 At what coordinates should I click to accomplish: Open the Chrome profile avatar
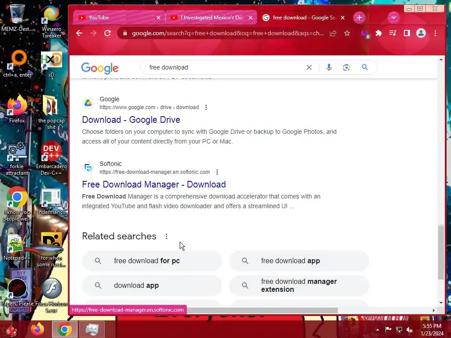tap(421, 33)
